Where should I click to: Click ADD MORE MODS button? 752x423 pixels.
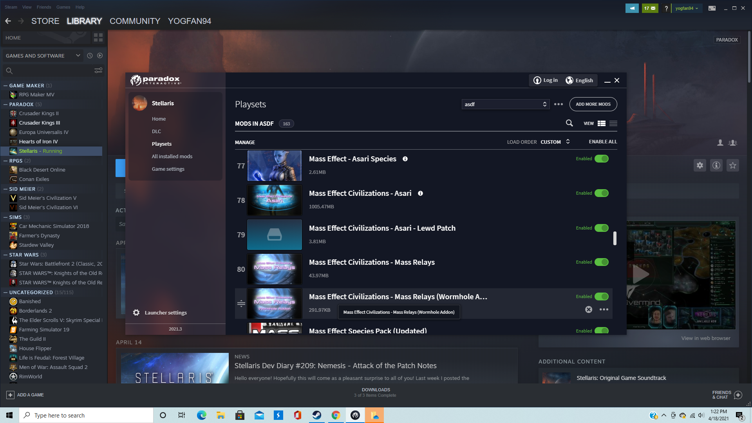(x=593, y=104)
